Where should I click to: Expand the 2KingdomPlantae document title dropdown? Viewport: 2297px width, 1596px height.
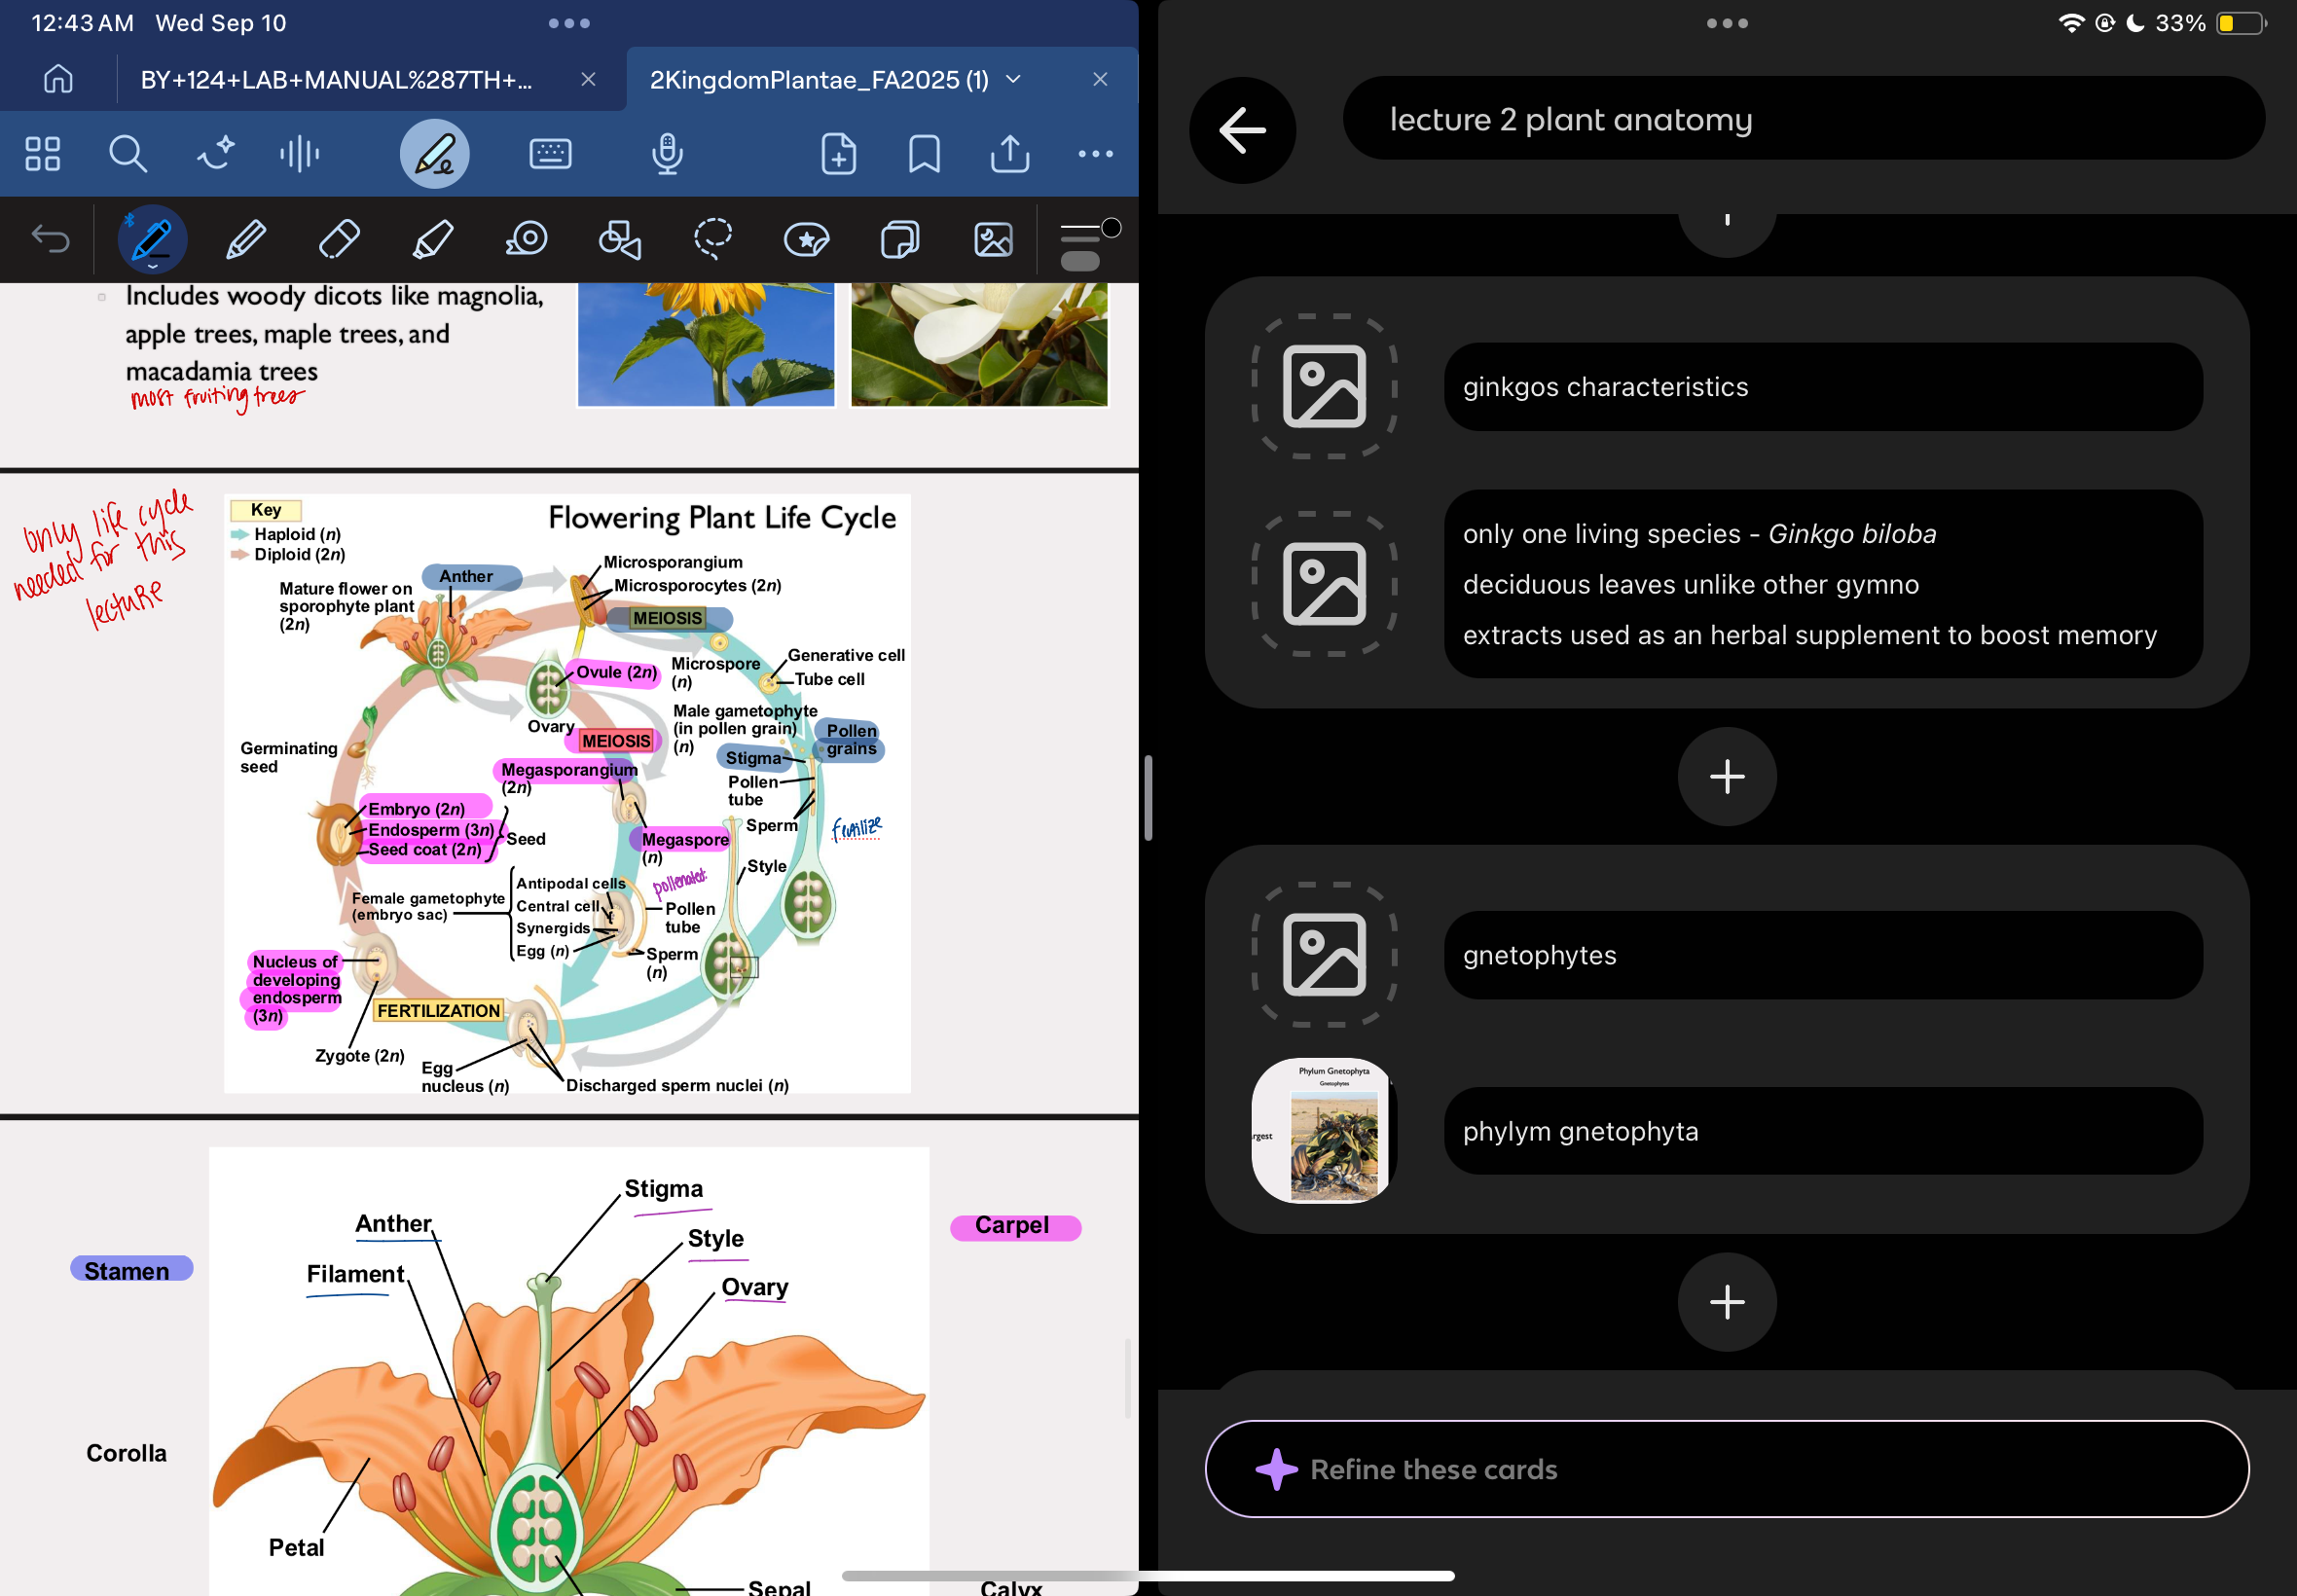click(x=1013, y=79)
